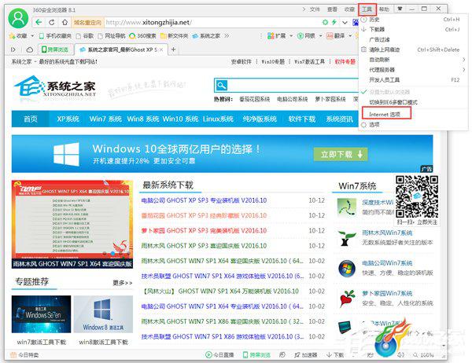Open the win7激活工具下载 Windows Seven thumbnail
This screenshot has height=363, width=472.
[41, 314]
